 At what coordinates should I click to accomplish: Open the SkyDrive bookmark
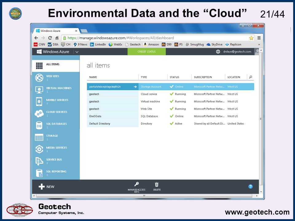[x=214, y=44]
